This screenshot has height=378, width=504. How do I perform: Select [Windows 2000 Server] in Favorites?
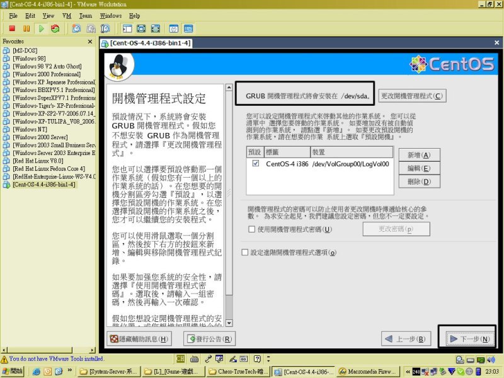click(40, 137)
